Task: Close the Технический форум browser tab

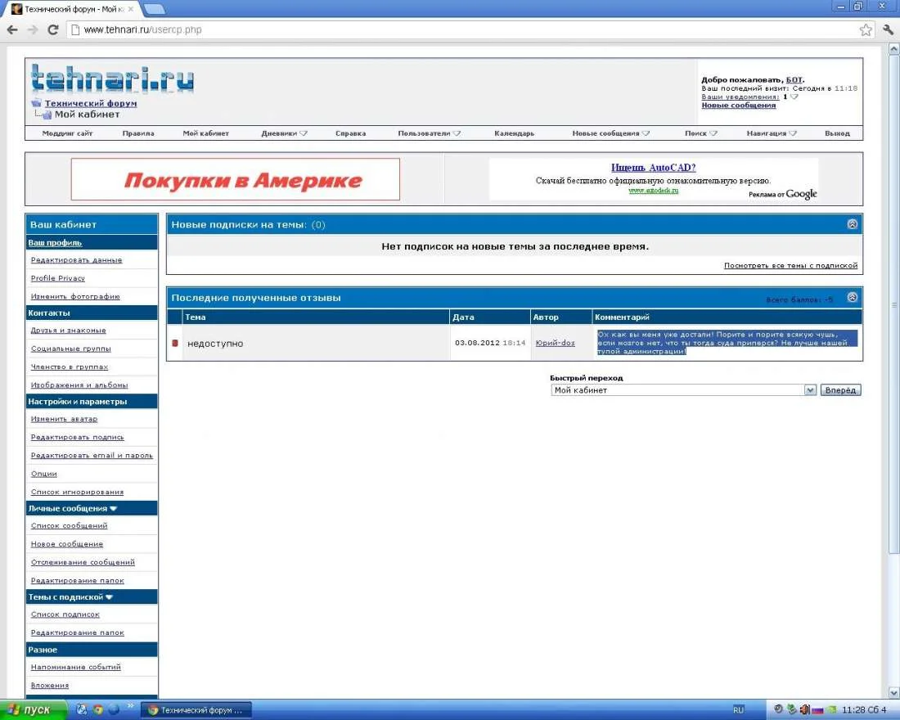Action: [x=131, y=9]
